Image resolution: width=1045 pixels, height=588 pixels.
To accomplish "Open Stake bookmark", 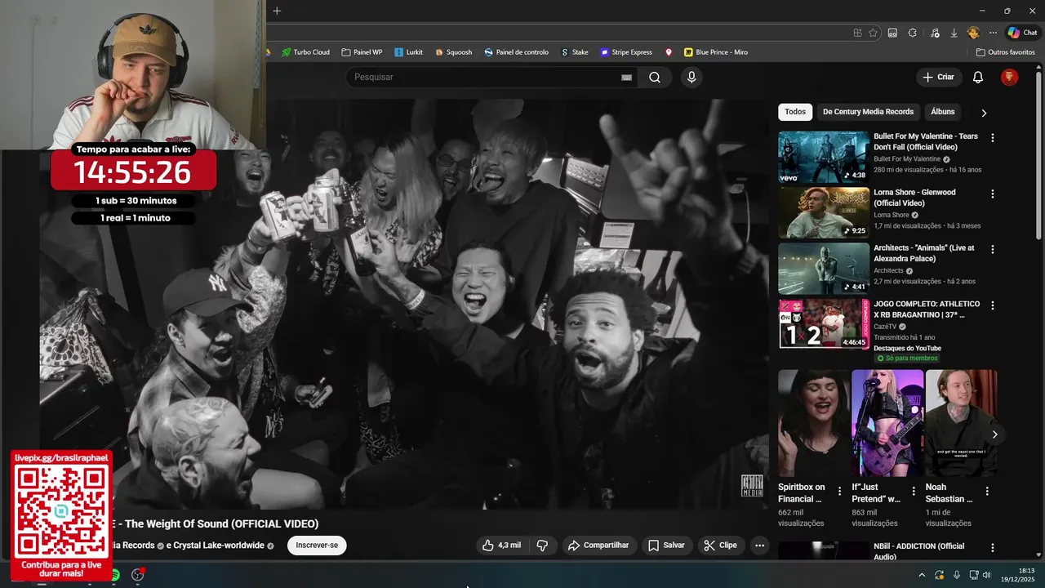I will click(574, 52).
